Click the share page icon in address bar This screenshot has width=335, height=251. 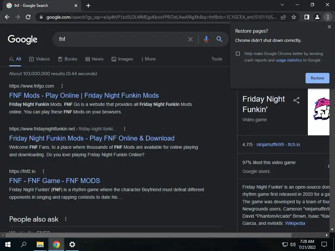tap(283, 17)
